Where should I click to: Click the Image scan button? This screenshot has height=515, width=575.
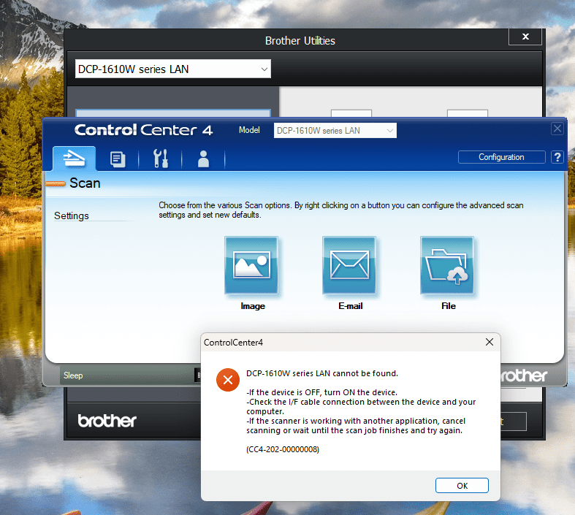(x=251, y=265)
